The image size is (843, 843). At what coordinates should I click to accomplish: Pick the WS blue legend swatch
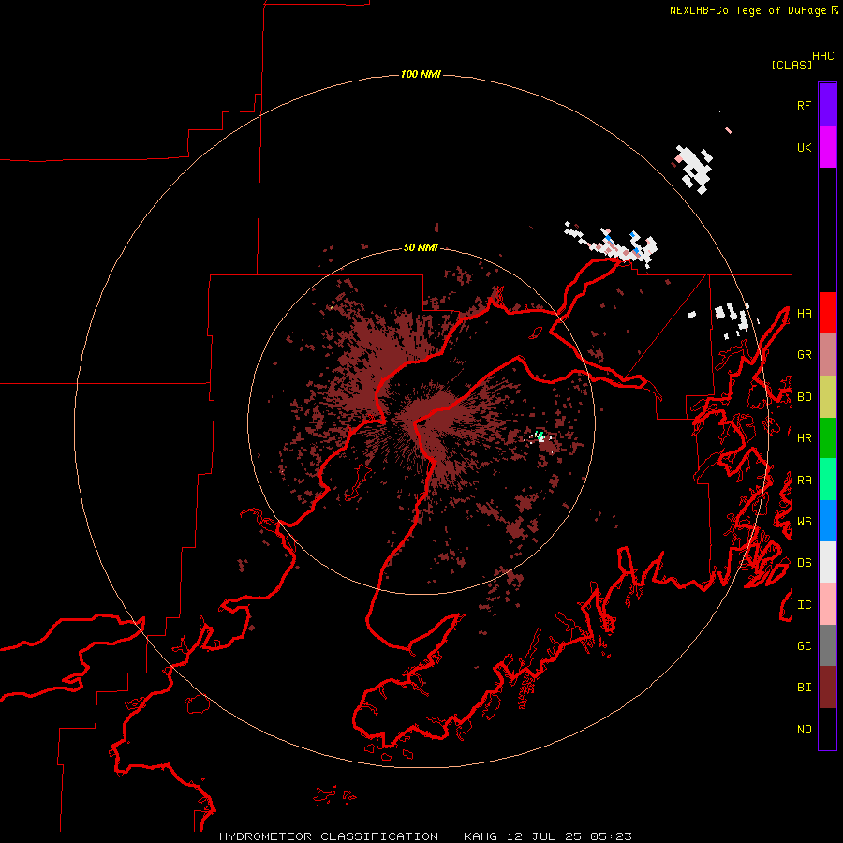click(827, 521)
